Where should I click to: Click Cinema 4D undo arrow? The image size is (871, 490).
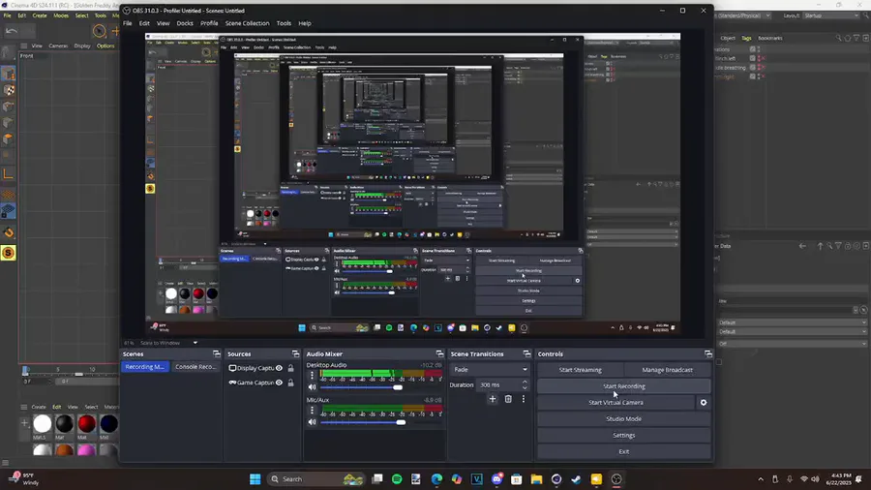pyautogui.click(x=12, y=31)
